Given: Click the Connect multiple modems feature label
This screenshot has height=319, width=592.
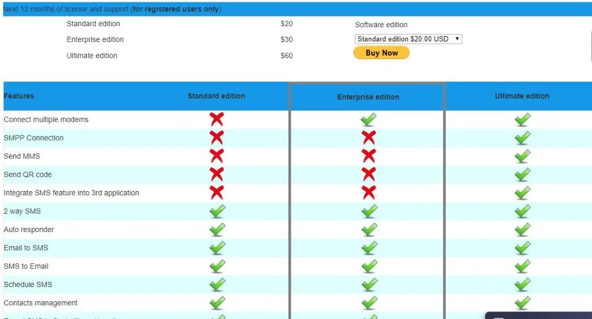Looking at the screenshot, I should (46, 120).
